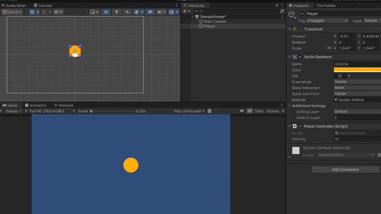Toggle the Flip Y checkbox
Screen dimensions: 381x214
[x=345, y=76]
